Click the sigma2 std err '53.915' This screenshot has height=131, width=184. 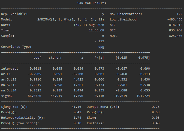(56, 96)
